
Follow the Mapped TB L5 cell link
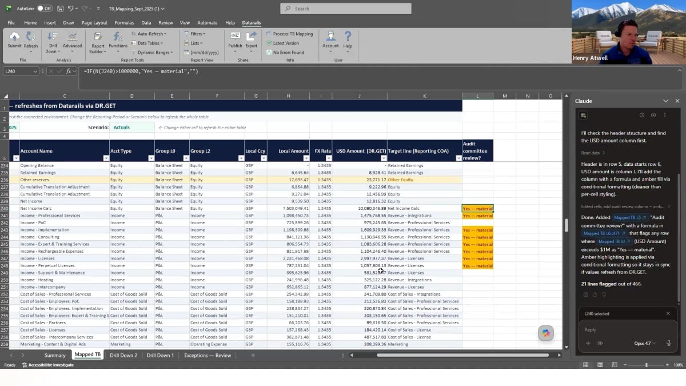click(631, 218)
